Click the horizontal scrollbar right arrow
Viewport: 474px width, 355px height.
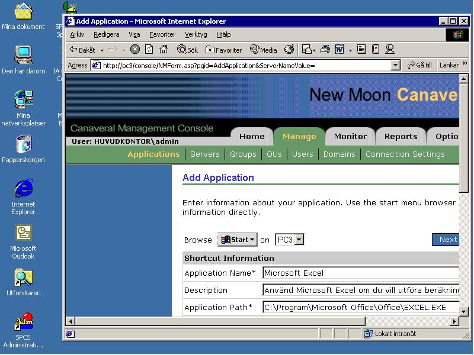coord(454,321)
